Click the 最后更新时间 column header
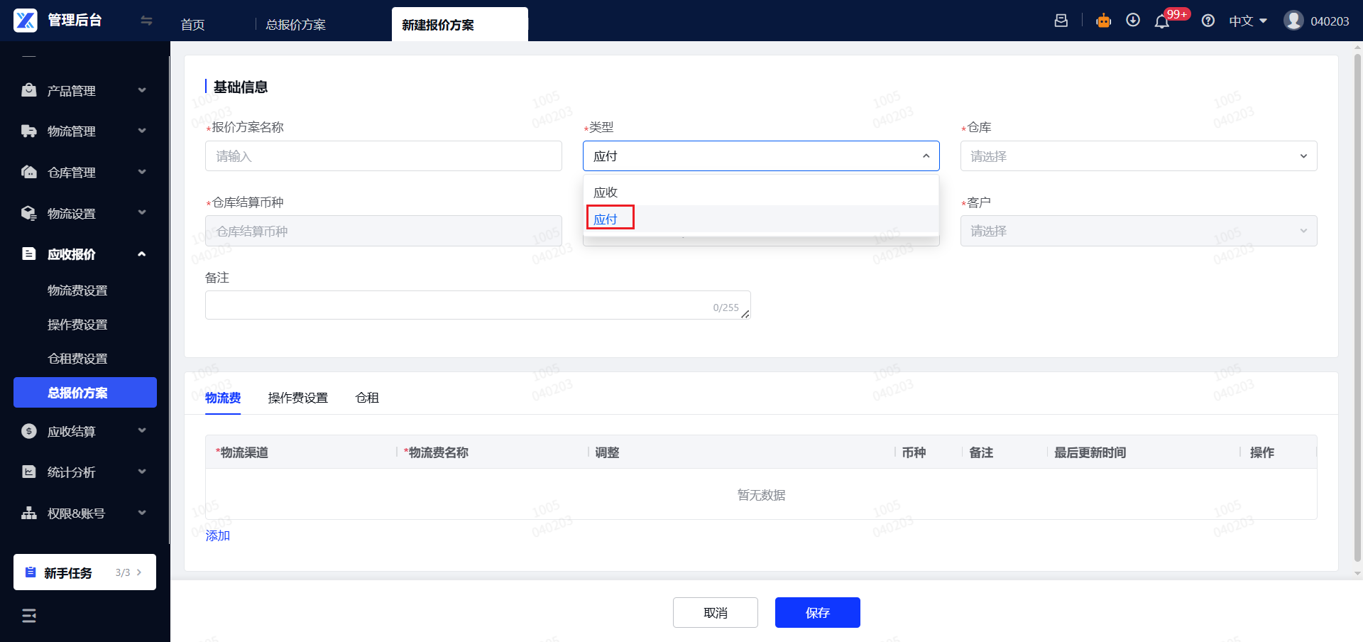Viewport: 1363px width, 642px height. (x=1090, y=452)
